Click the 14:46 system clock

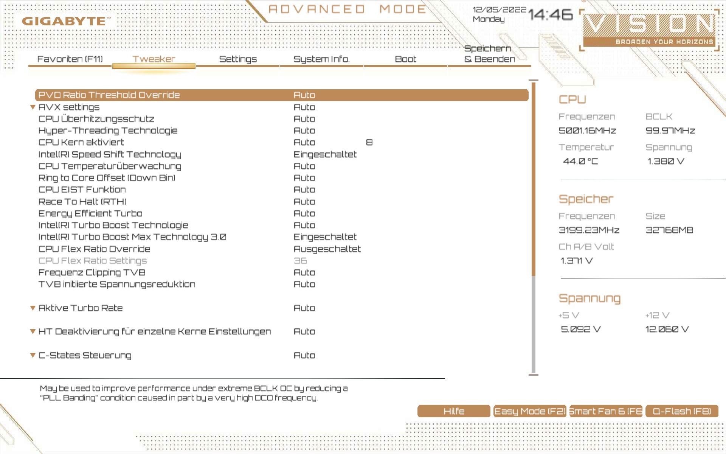tap(551, 15)
